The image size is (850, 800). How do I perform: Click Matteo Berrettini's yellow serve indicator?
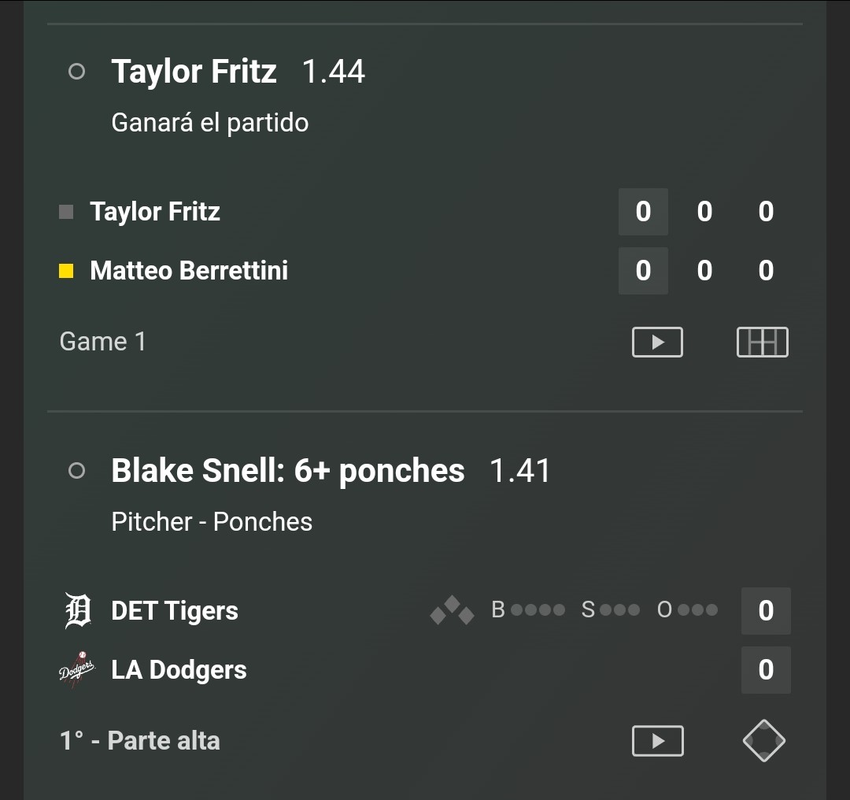[x=66, y=271]
